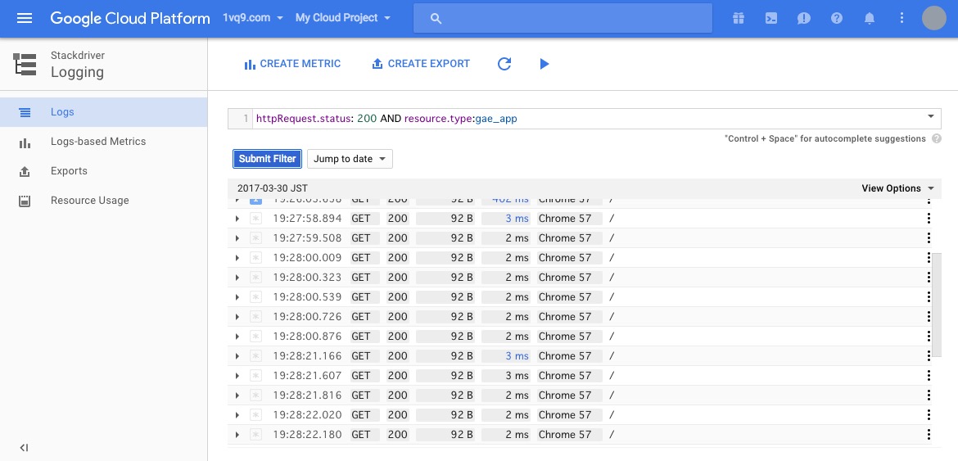Click CREATE EXPORT button
The width and height of the screenshot is (958, 461).
(x=421, y=64)
